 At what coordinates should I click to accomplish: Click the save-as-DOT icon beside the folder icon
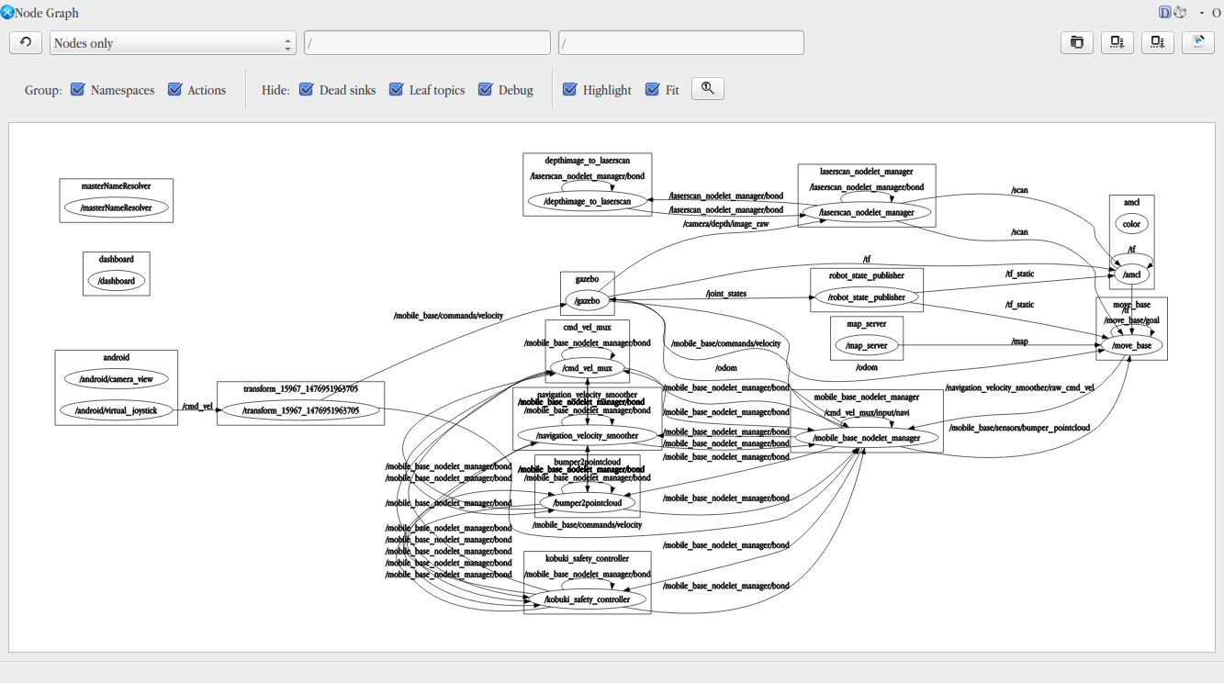pyautogui.click(x=1117, y=42)
